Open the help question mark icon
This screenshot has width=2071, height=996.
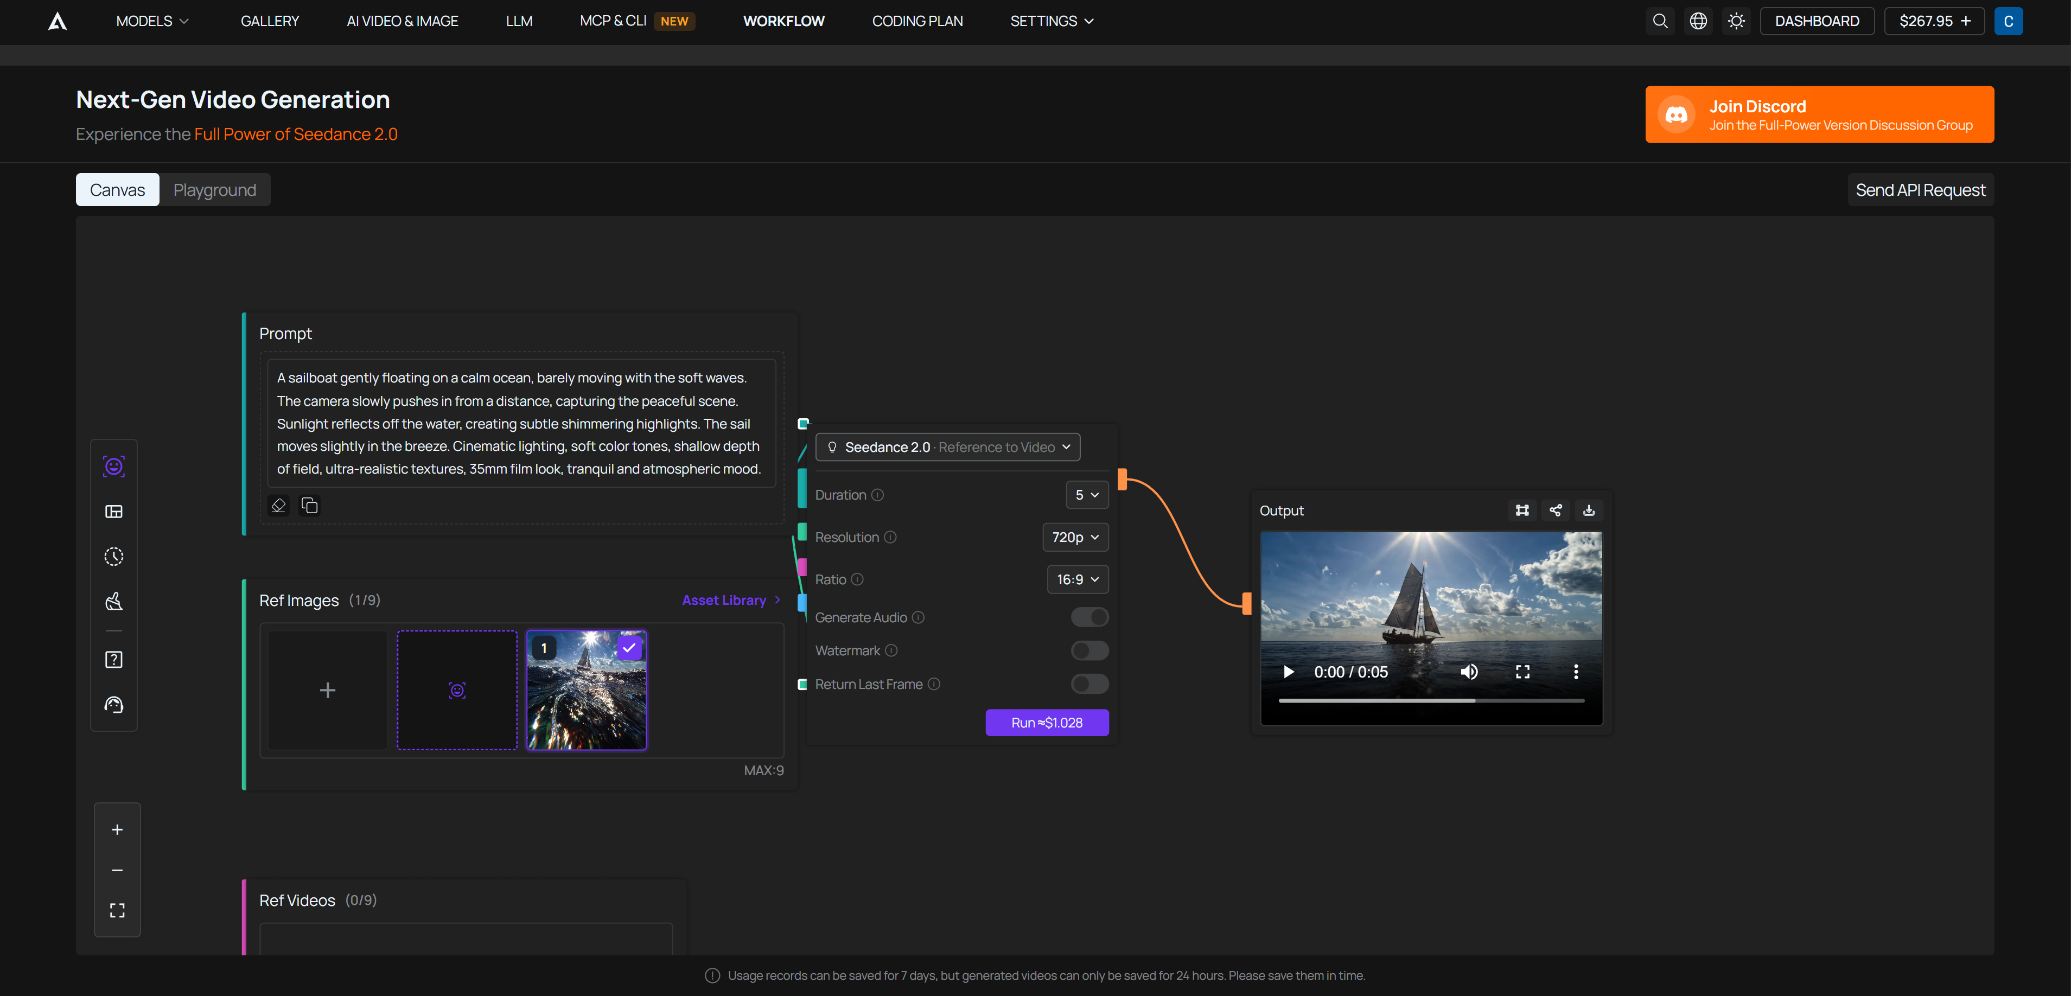114,659
